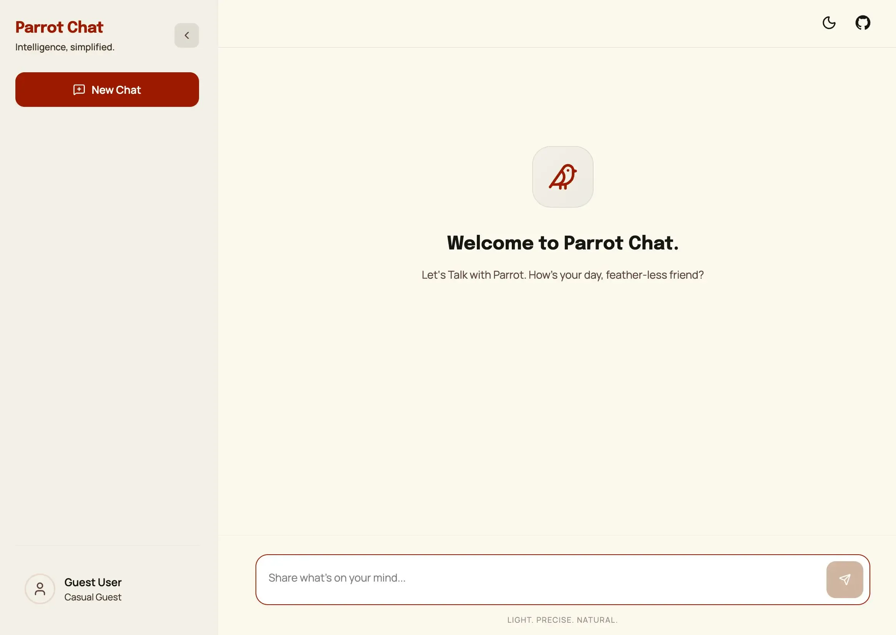Click the Parrot Chat title in sidebar
896x635 pixels.
pyautogui.click(x=59, y=27)
